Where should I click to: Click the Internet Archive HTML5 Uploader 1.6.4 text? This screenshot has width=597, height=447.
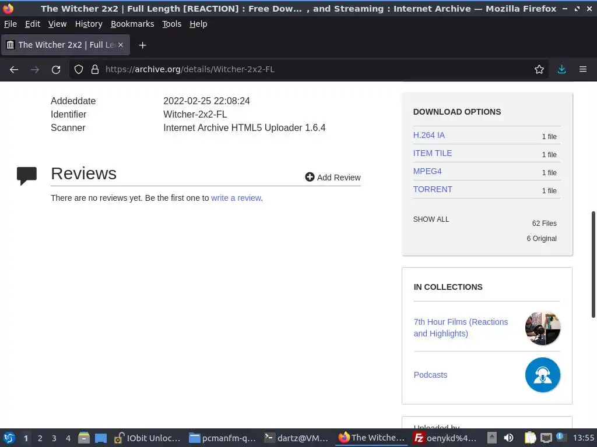pyautogui.click(x=244, y=127)
